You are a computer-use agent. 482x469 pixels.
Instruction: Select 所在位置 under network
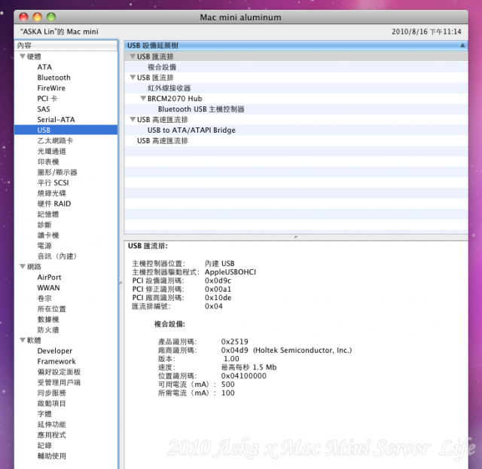(x=52, y=308)
